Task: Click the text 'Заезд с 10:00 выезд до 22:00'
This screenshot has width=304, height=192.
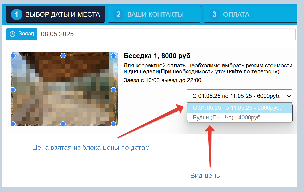Action: click(162, 80)
